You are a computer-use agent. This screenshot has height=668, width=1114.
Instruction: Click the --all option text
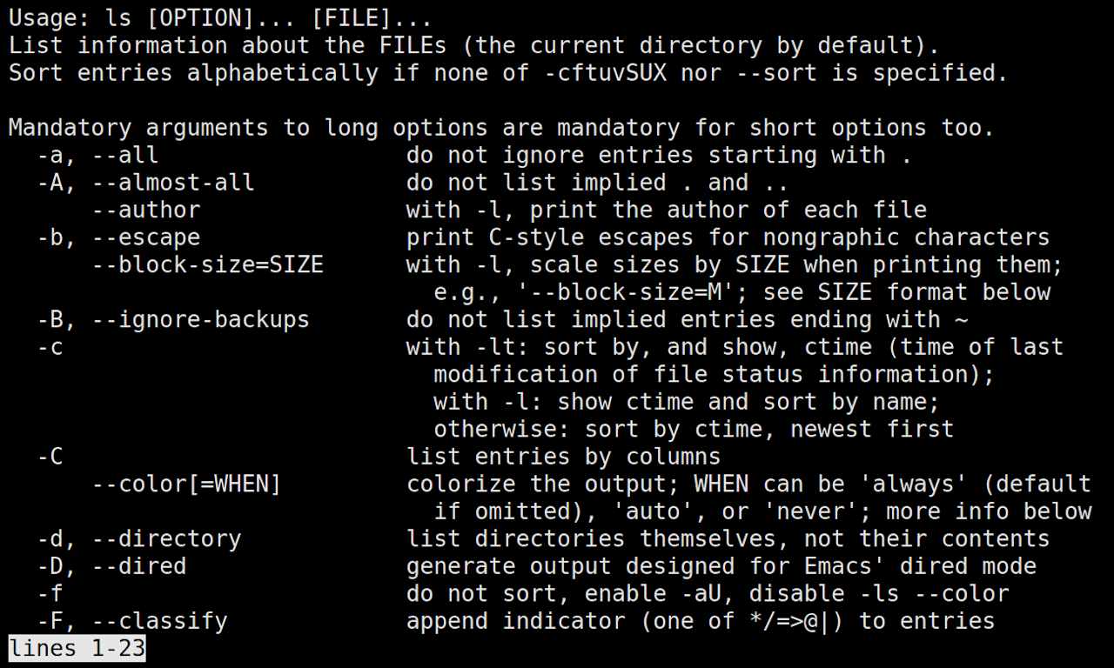point(125,156)
